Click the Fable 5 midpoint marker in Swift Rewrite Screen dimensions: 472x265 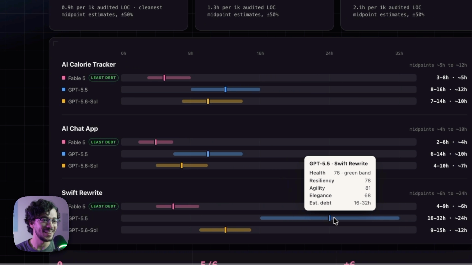point(173,206)
